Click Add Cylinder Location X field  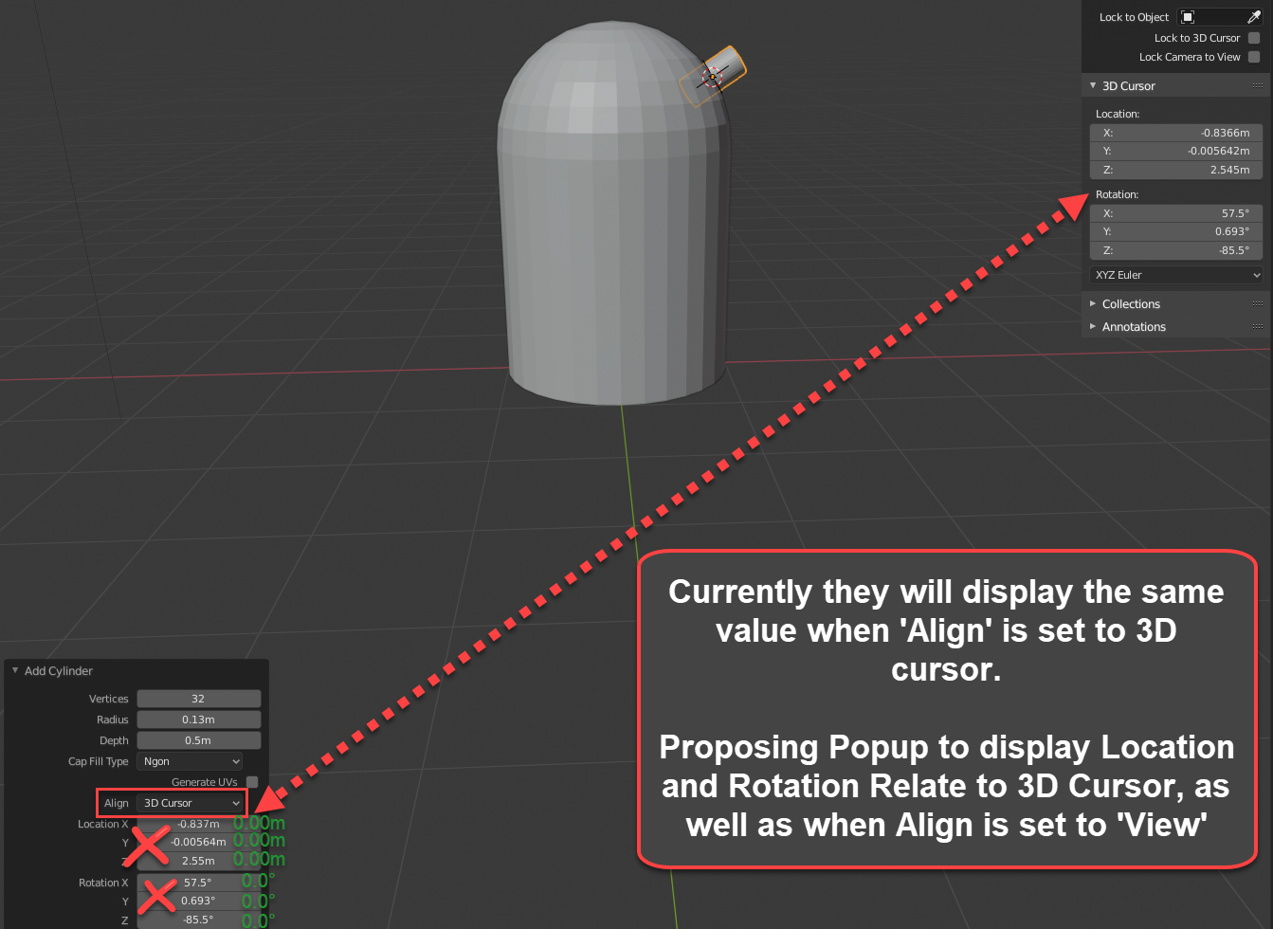199,824
